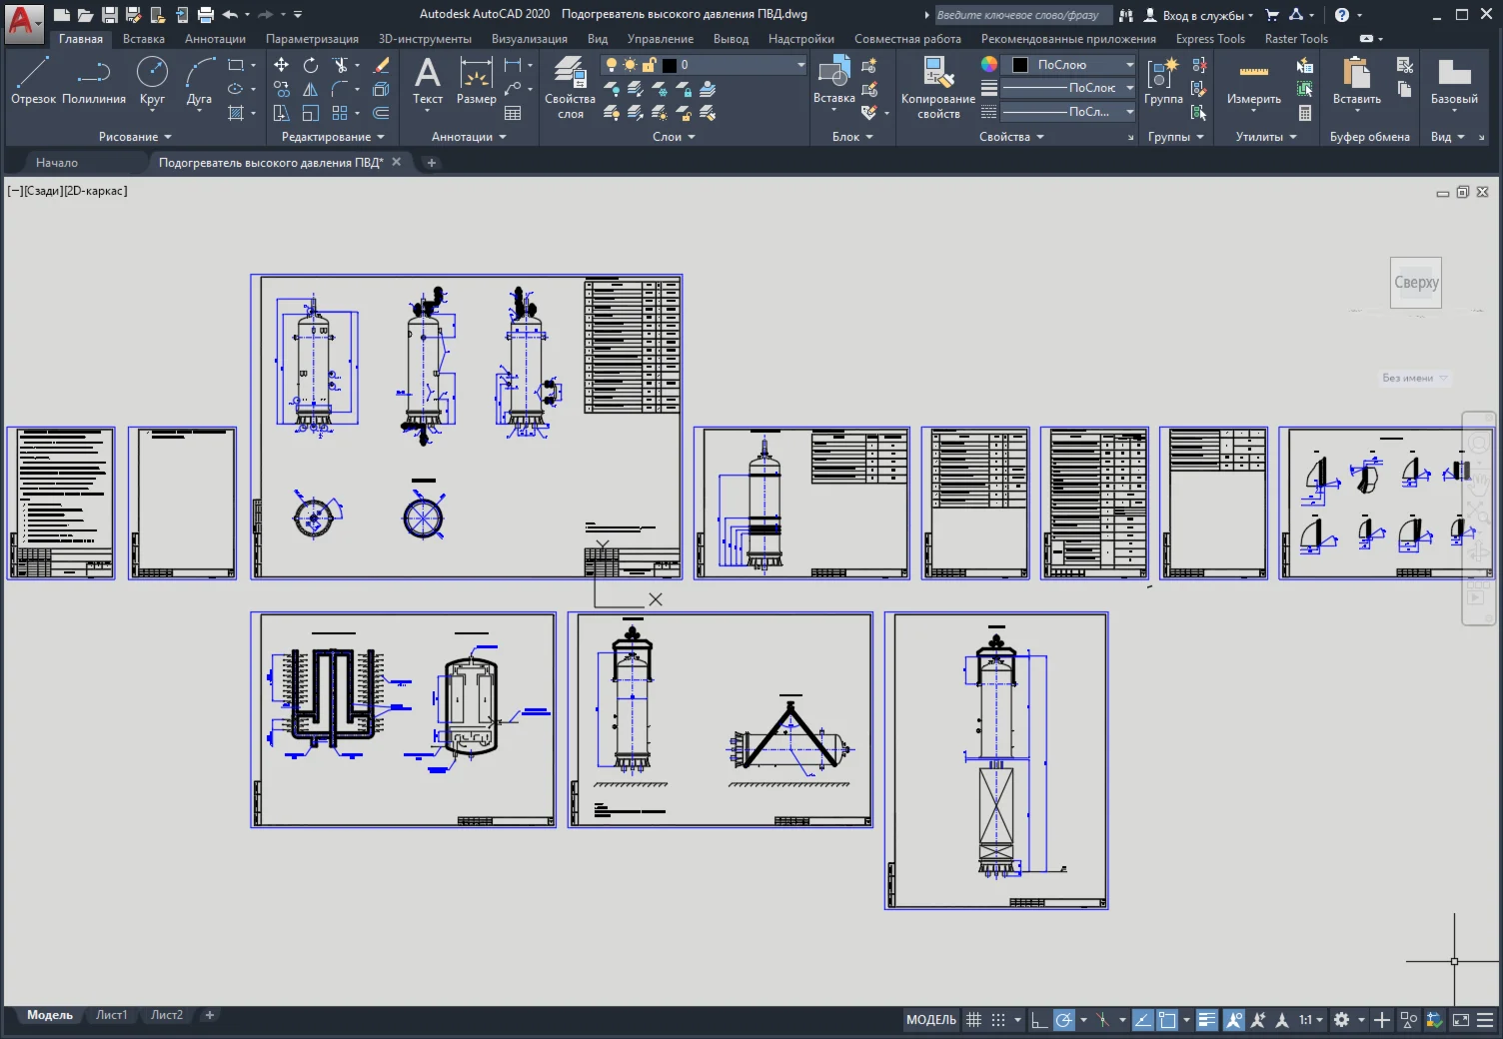Expand the Аннотации panel
This screenshot has height=1039, width=1503.
click(x=469, y=137)
